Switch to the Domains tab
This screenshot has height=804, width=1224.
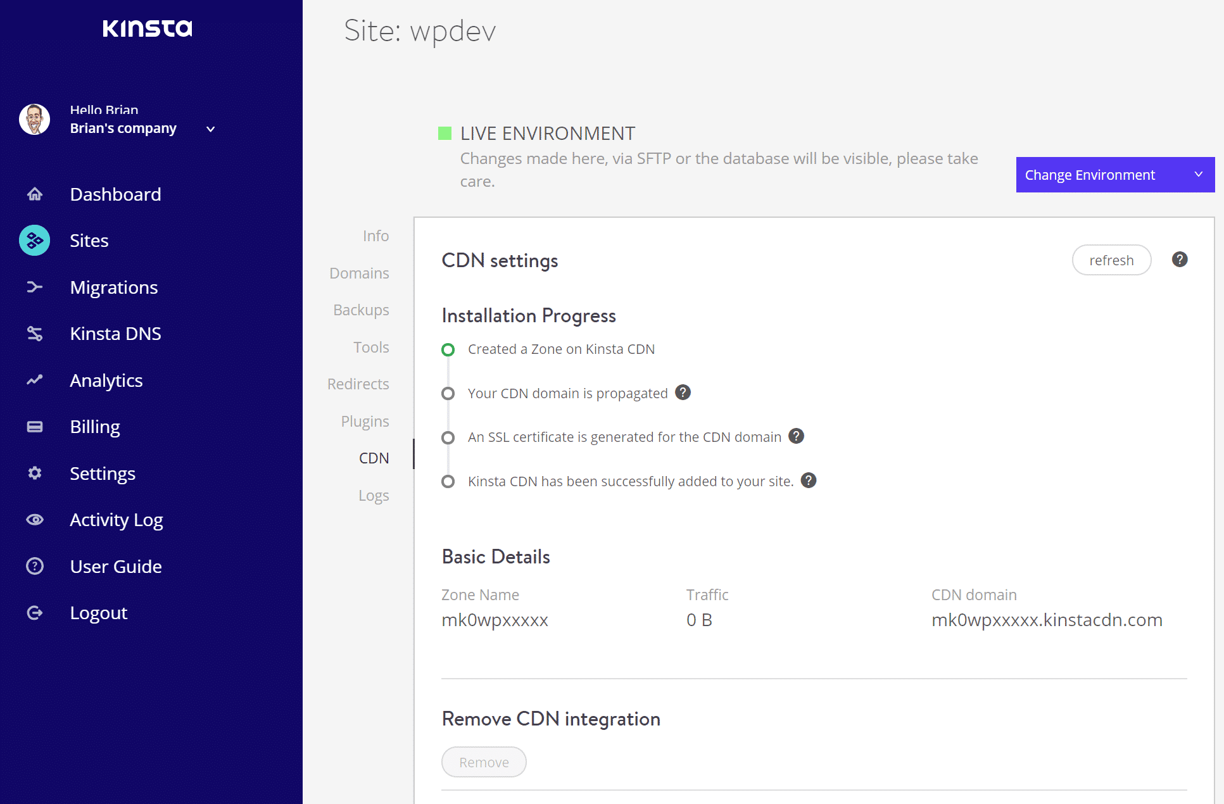click(x=359, y=273)
